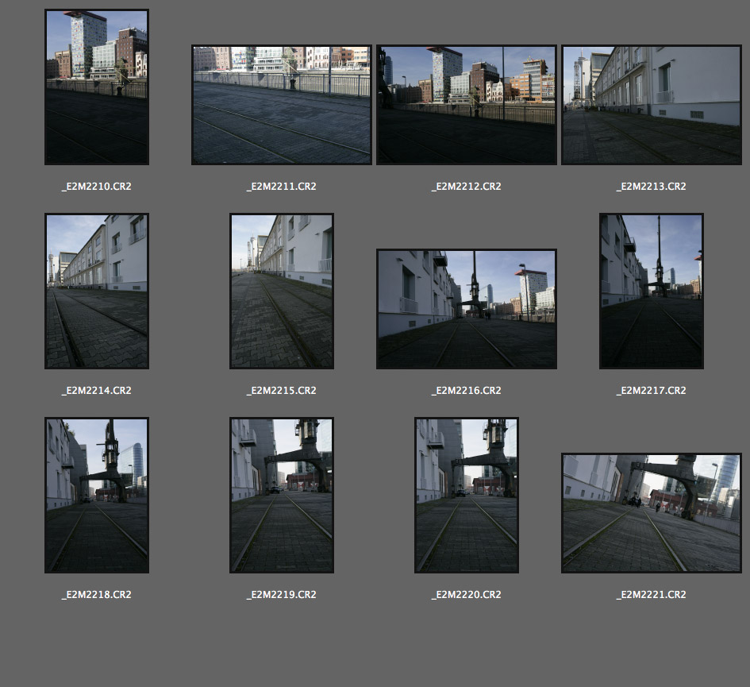Click the _E2M2212.CR2 image thumbnail
The width and height of the screenshot is (750, 687).
point(466,105)
